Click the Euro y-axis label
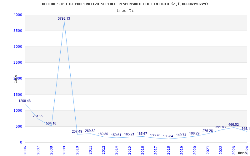250x156 pixels. click(x=15, y=79)
